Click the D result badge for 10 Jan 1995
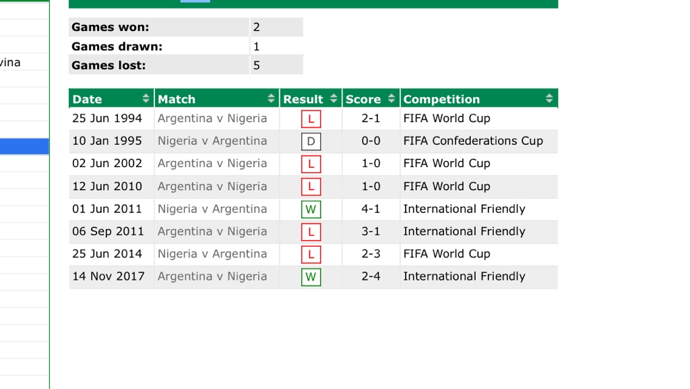 pyautogui.click(x=311, y=142)
